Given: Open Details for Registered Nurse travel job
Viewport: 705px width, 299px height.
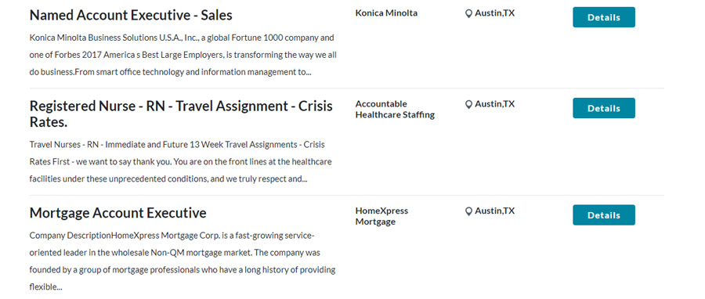Looking at the screenshot, I should [x=603, y=108].
